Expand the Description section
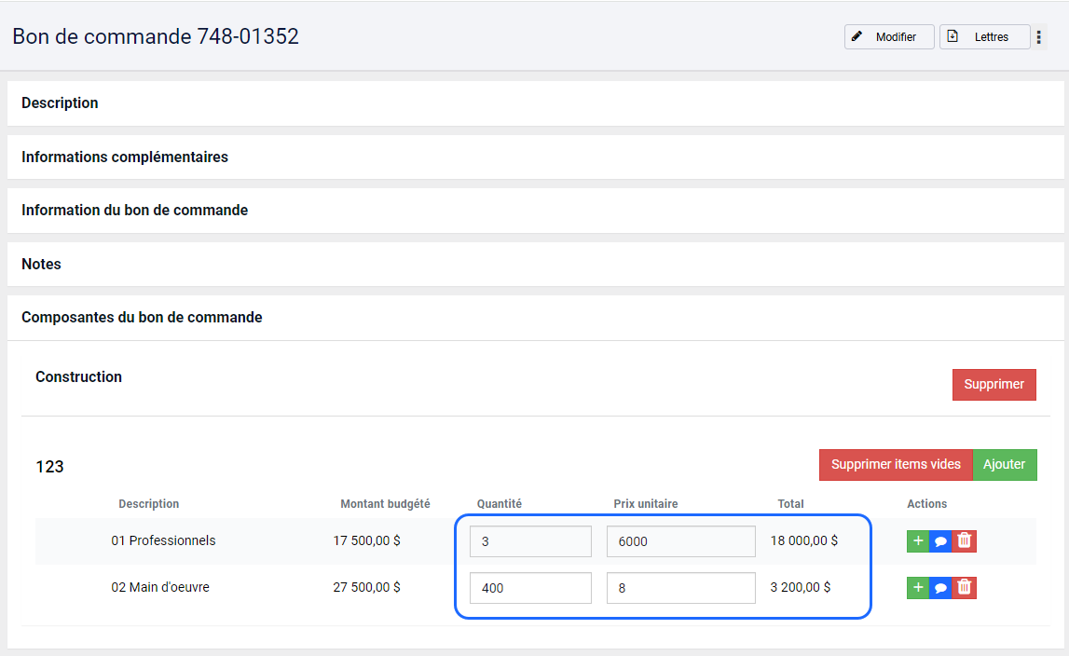 (x=535, y=103)
